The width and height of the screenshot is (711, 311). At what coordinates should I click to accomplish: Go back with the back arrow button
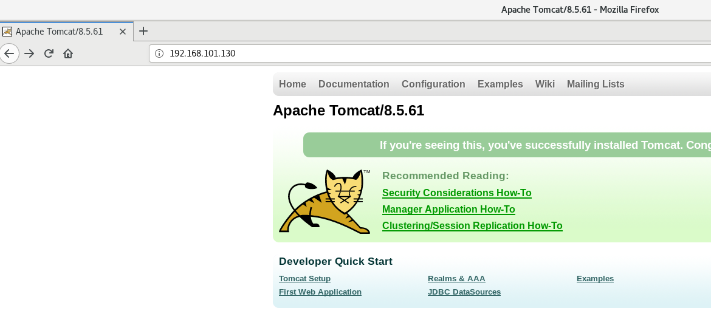pyautogui.click(x=9, y=53)
